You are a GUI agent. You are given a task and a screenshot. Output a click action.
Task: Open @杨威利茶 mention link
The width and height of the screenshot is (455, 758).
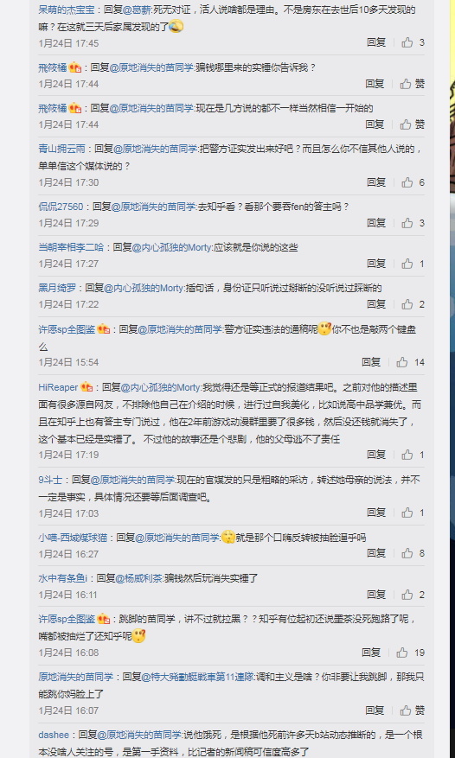click(x=139, y=578)
